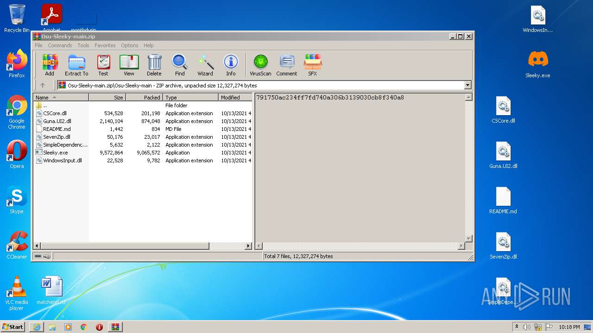This screenshot has width=593, height=333.
Task: Select README.md in archive list
Action: click(143, 129)
